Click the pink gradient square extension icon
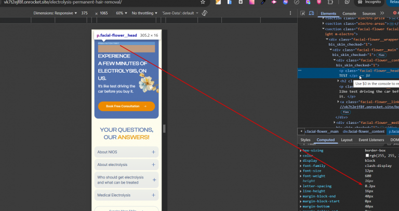 [x=251, y=2]
